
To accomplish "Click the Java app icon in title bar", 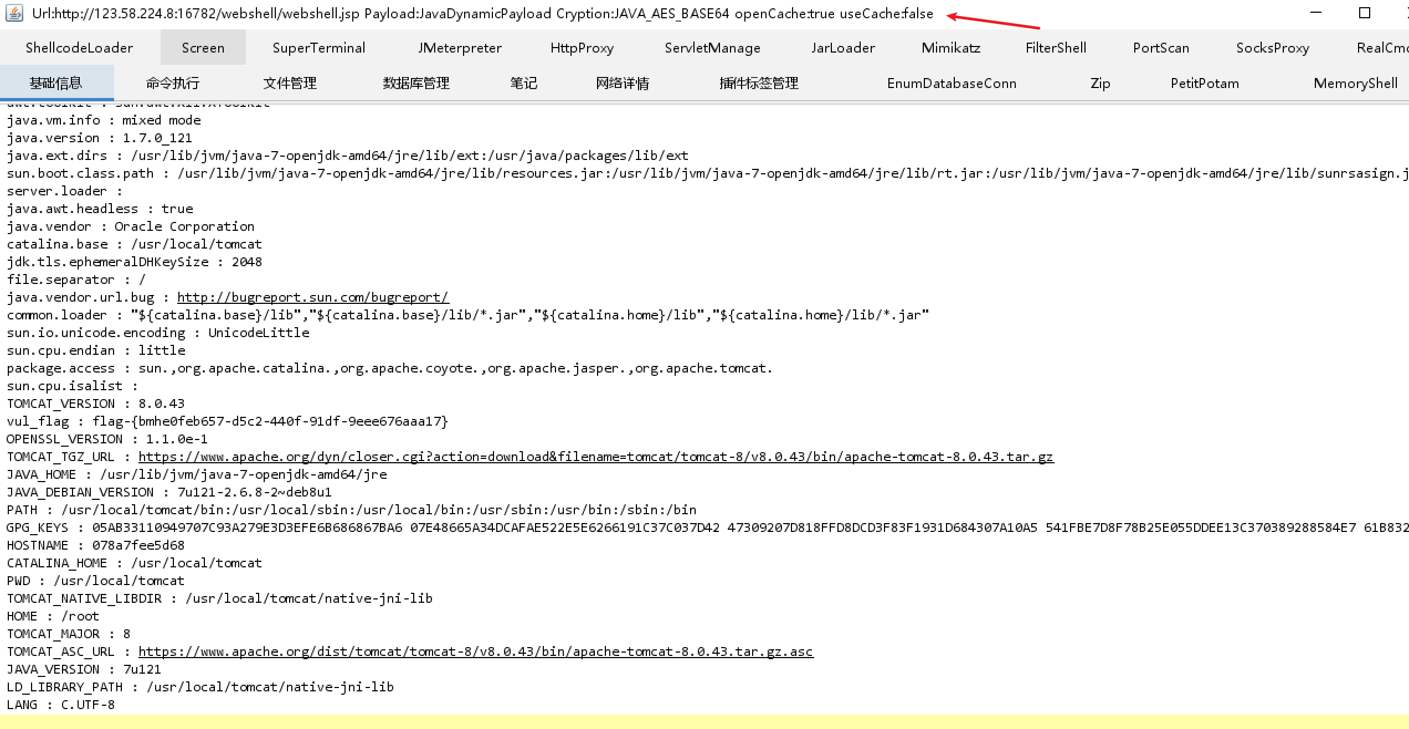I will (14, 13).
